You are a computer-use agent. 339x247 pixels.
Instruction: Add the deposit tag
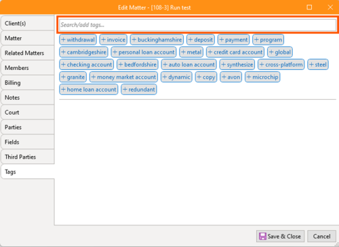coord(201,40)
